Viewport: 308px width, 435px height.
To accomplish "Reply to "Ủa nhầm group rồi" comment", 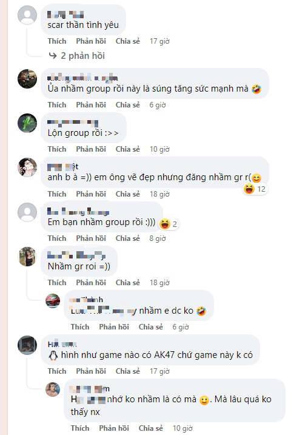I will pyautogui.click(x=91, y=105).
